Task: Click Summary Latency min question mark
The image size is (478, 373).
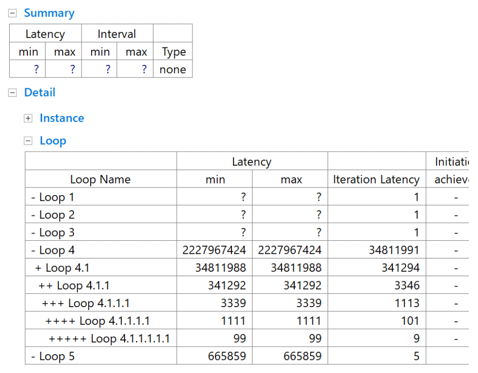Action: (36, 69)
